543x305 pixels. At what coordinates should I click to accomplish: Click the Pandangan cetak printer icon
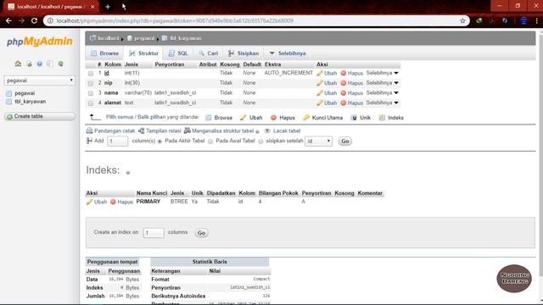tap(89, 130)
